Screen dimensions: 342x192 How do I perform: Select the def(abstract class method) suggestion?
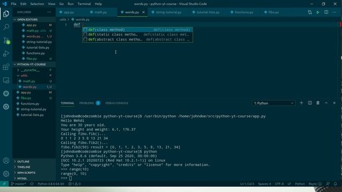pyautogui.click(x=137, y=39)
